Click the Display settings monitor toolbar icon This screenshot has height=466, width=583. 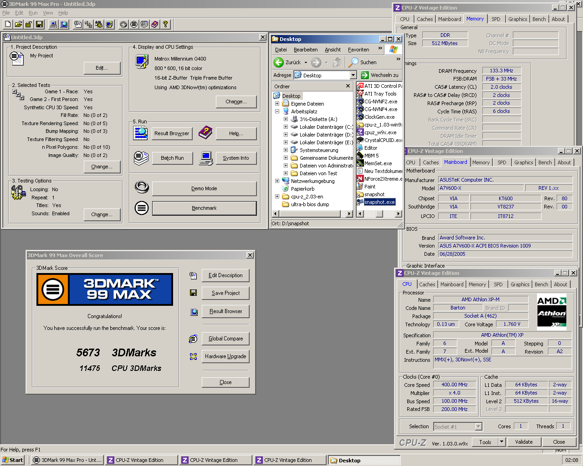coord(109,24)
